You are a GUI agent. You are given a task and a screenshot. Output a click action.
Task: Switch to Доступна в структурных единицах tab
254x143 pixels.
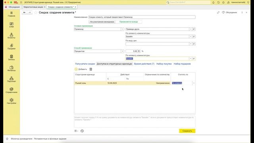point(114,64)
